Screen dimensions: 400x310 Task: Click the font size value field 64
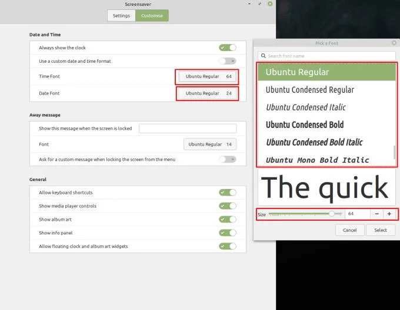[x=358, y=214]
